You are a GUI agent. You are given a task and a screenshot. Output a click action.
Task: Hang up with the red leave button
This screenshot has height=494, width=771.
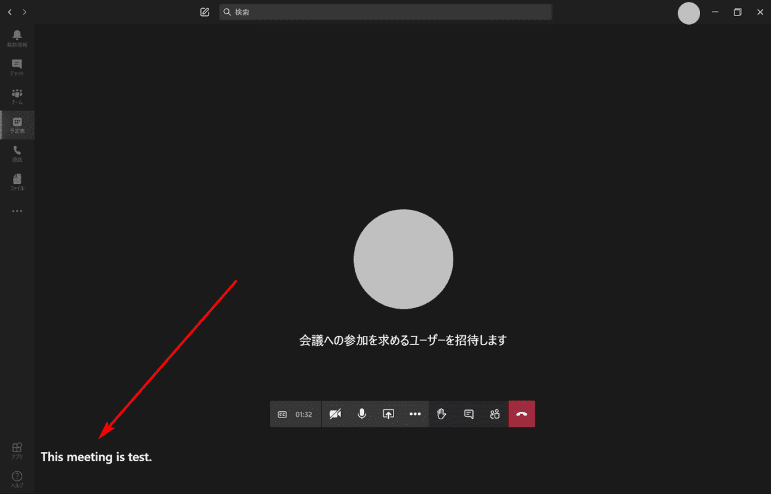point(522,414)
